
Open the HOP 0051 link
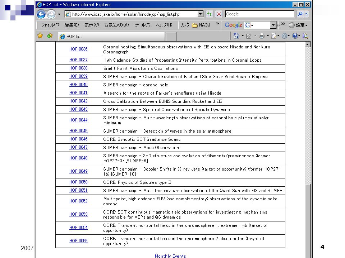78,190
